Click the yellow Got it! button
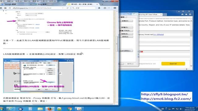The width and height of the screenshot is (198, 111). point(173,64)
